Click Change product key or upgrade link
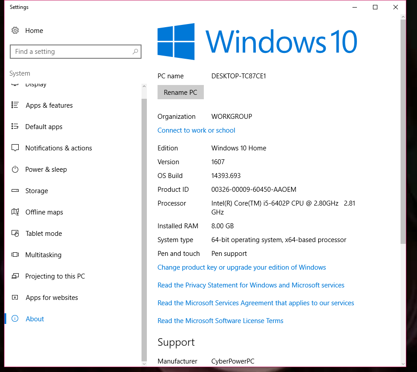Viewport: 417px width, 372px height. tap(242, 267)
